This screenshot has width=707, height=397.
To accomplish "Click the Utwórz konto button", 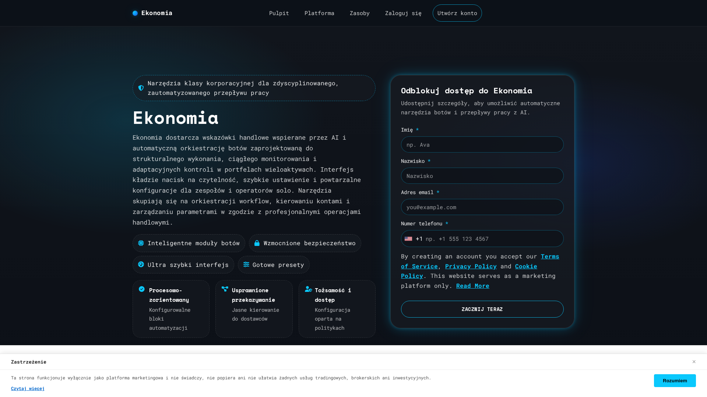I will pos(457,13).
